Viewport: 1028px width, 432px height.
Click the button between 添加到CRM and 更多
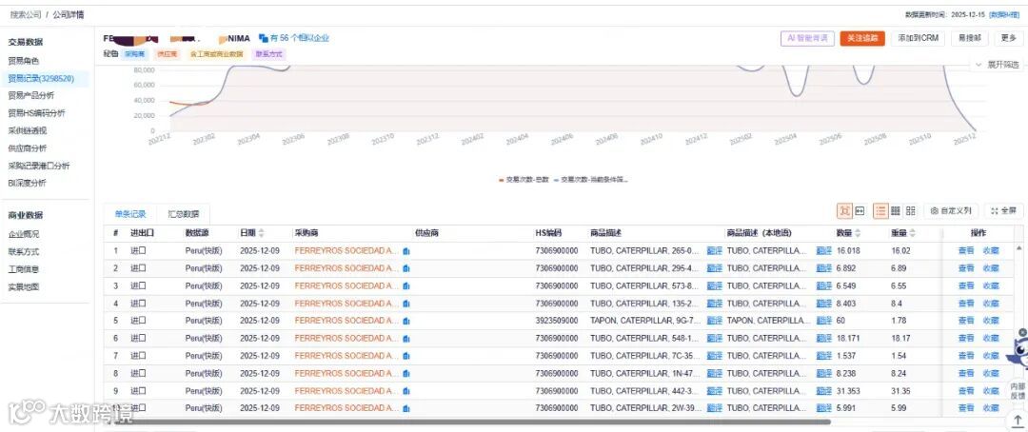970,38
